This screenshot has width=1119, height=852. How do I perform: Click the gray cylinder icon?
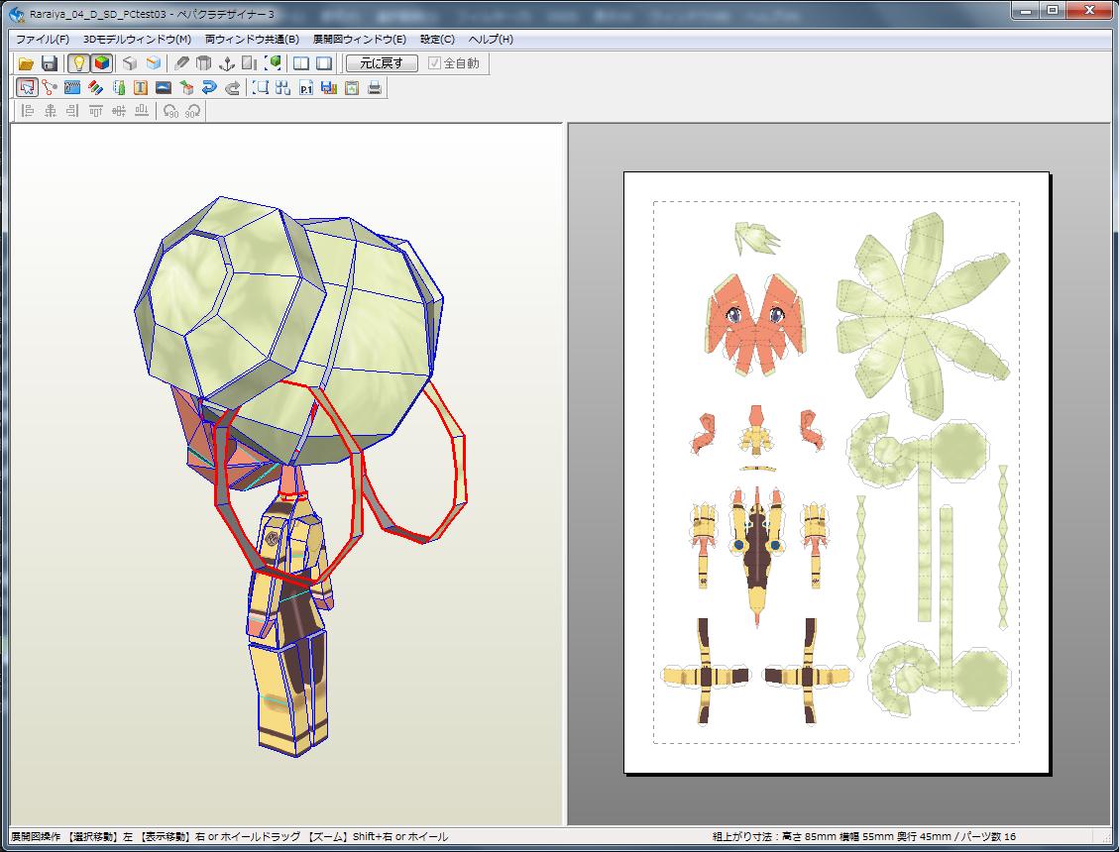click(203, 63)
